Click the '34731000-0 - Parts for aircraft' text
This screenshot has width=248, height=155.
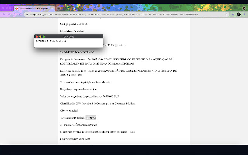pos(51,41)
